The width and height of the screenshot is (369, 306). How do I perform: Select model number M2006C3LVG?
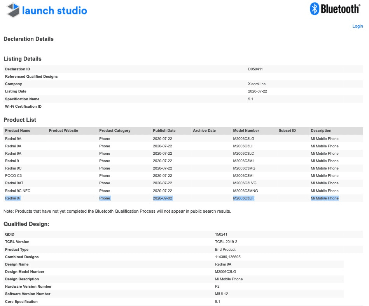(245, 183)
